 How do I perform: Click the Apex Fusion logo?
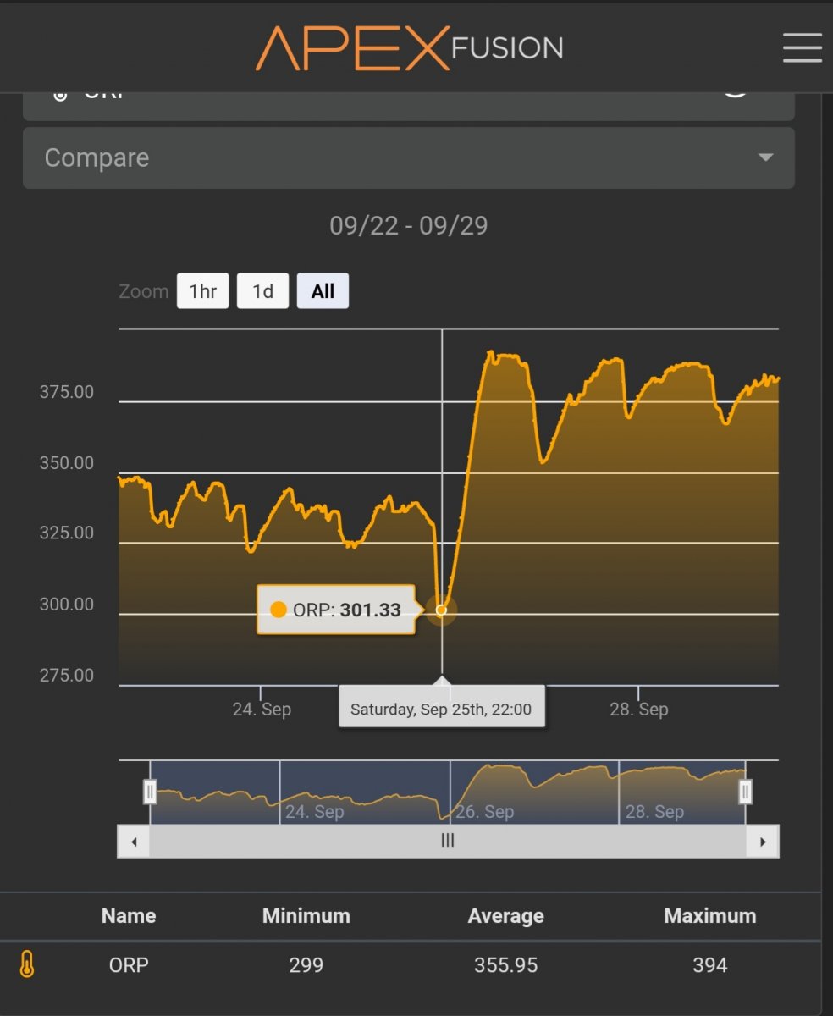pyautogui.click(x=409, y=47)
